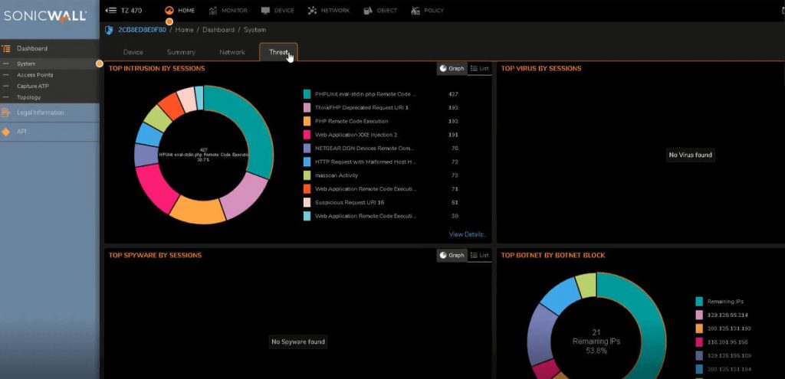
Task: Click the POLICY icon in top bar
Action: [x=415, y=11]
